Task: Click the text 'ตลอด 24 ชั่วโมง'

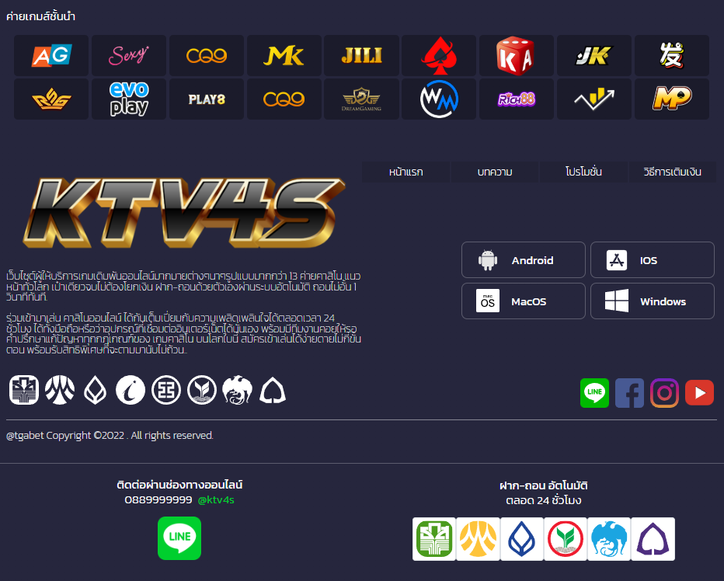Action: 544,500
